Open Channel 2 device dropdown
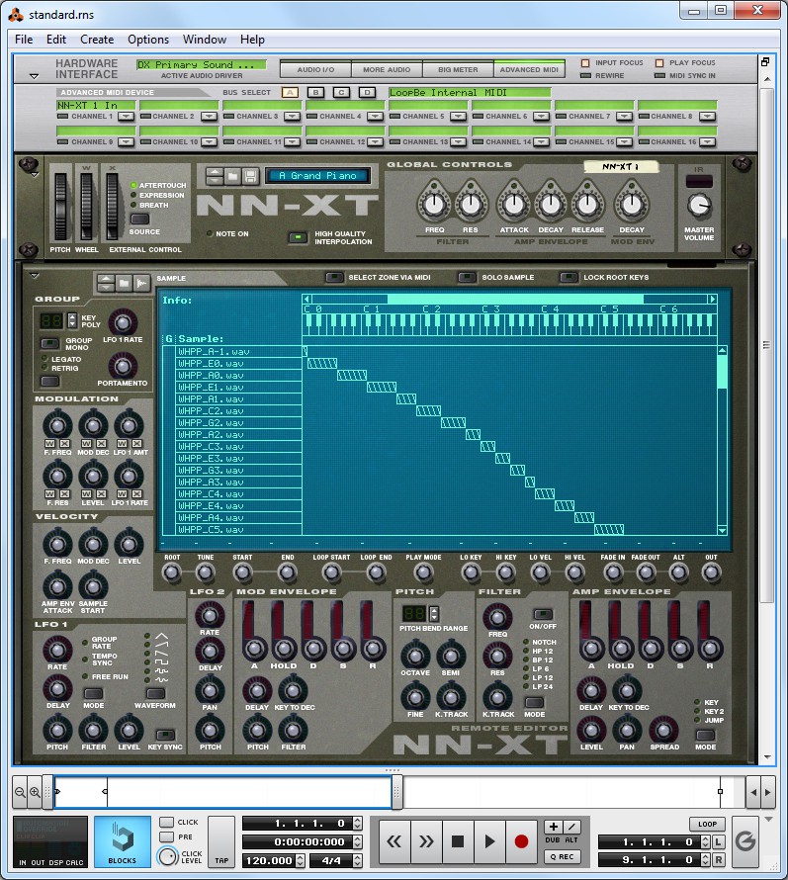This screenshot has height=880, width=788. pos(210,116)
